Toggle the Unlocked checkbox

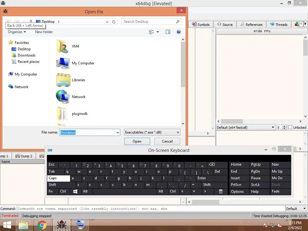[290, 127]
